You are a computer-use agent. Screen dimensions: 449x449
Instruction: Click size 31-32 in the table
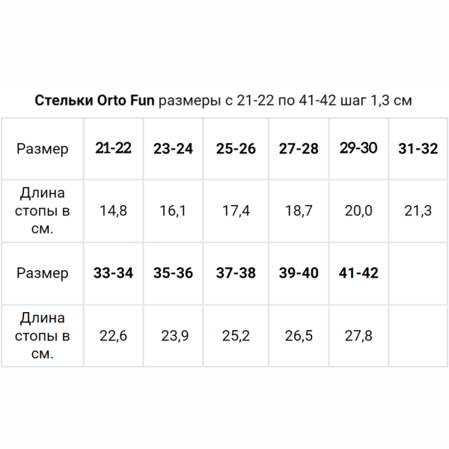pos(418,149)
